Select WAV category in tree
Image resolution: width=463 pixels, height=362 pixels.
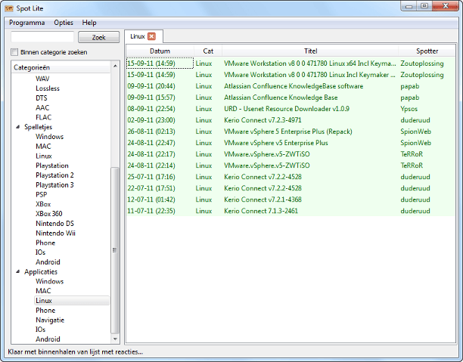coord(42,79)
